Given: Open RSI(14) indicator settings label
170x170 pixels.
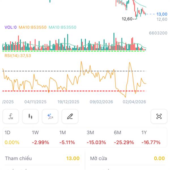Looking at the screenshot, I should 18,56.
